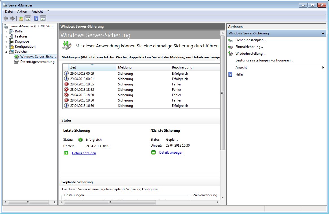The width and height of the screenshot is (329, 214).
Task: Click the Forward arrow toolbar icon
Action: point(12,18)
